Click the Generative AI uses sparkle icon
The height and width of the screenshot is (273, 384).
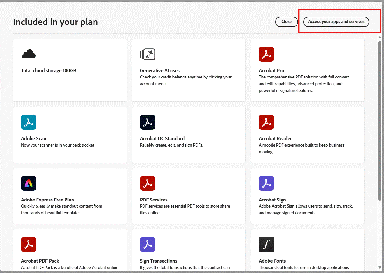[148, 54]
